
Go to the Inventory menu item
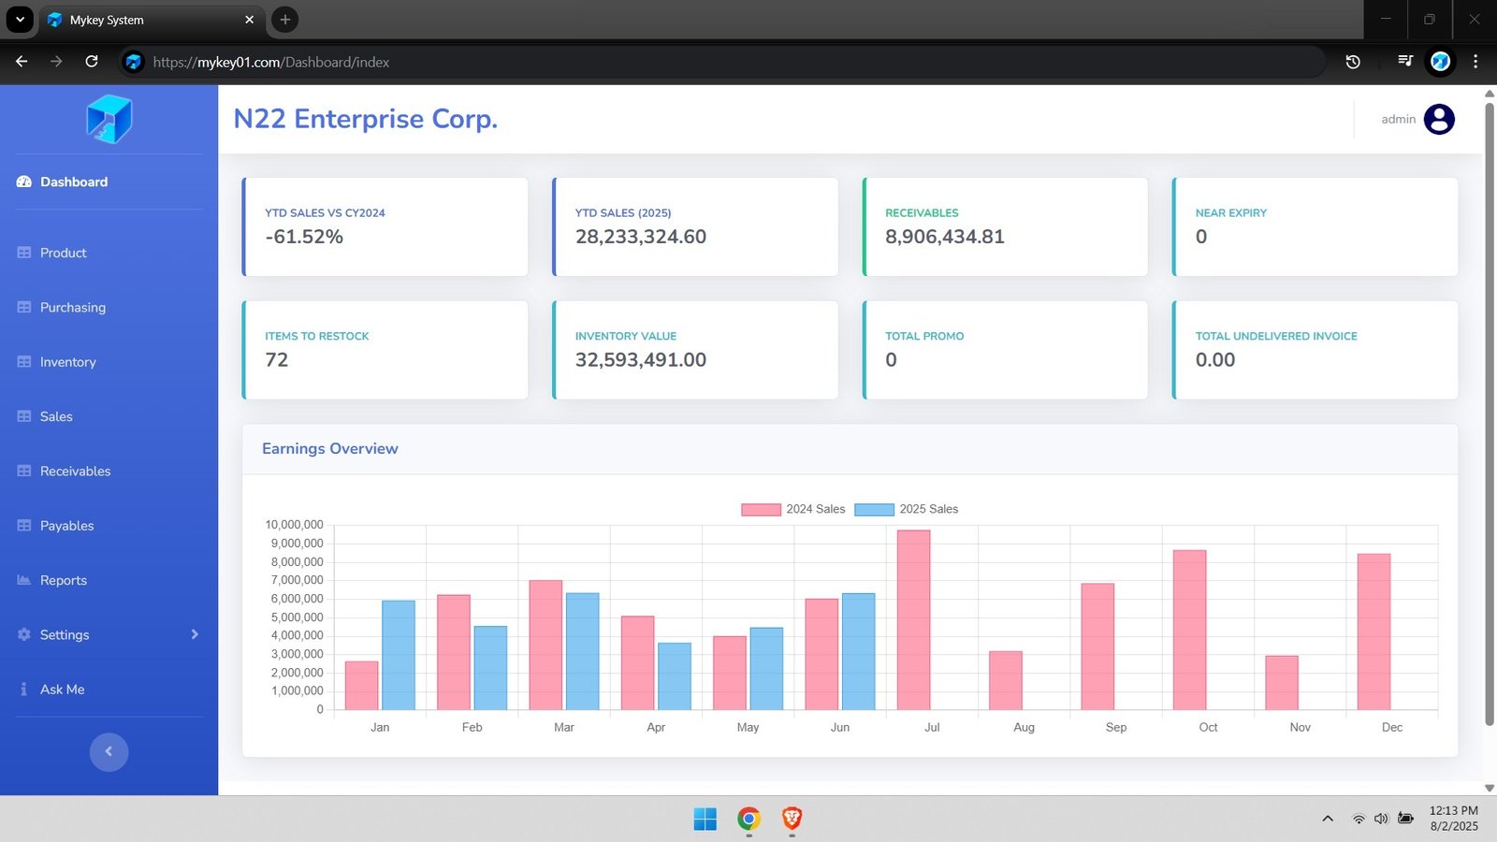coord(67,362)
